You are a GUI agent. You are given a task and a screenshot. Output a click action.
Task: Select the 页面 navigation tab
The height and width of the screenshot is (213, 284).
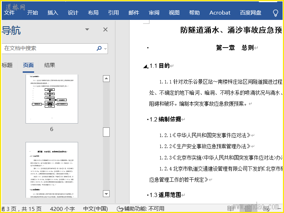click(x=28, y=65)
